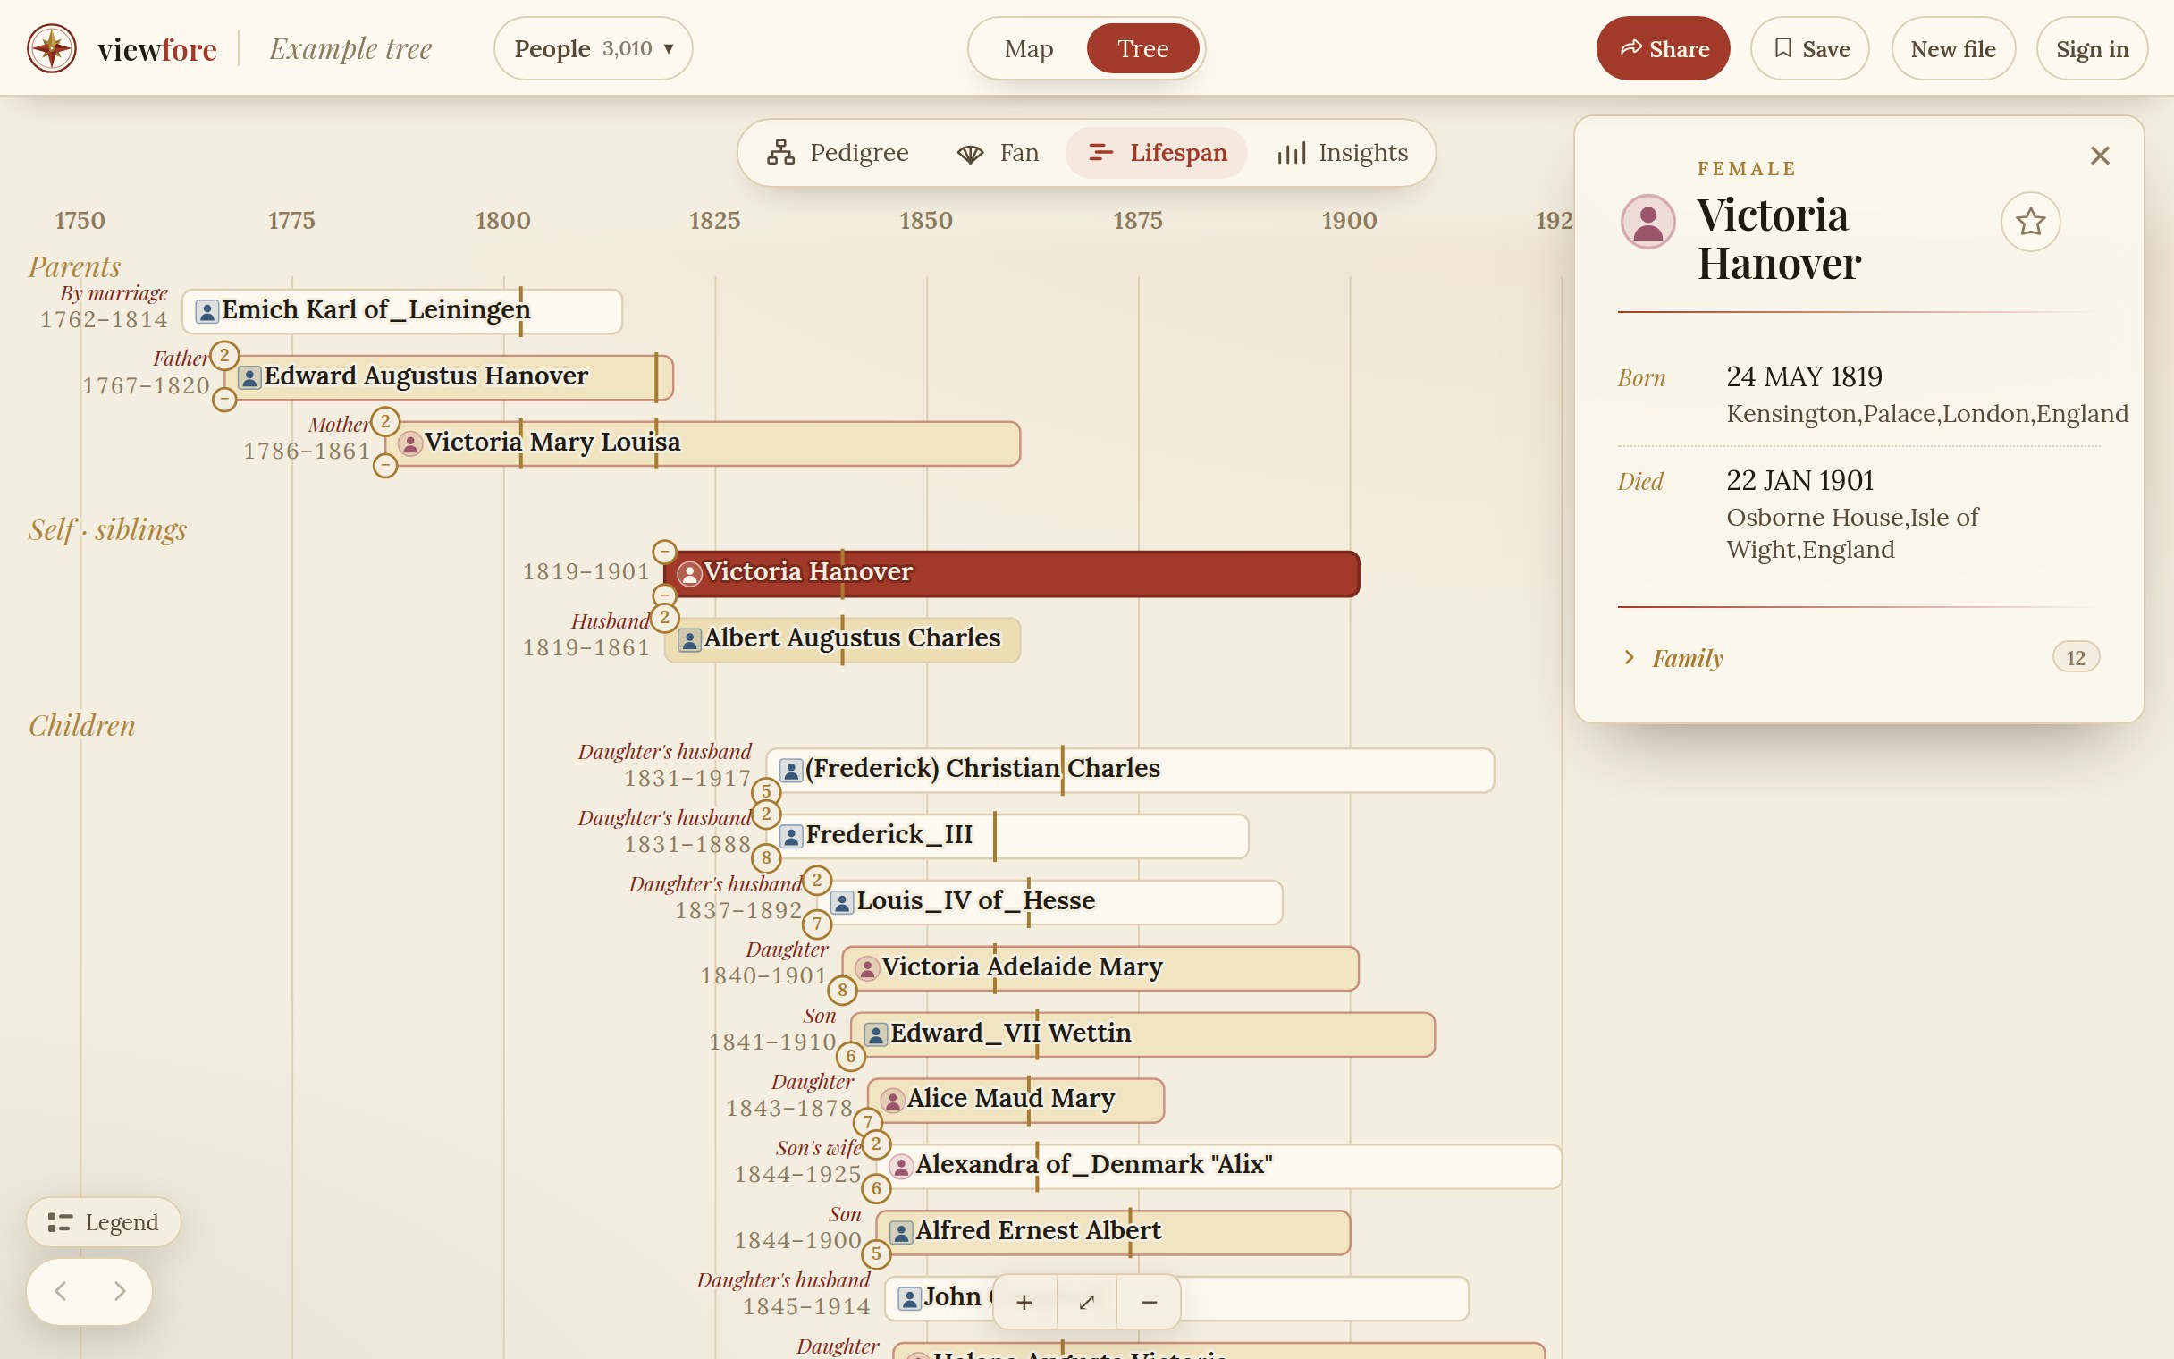The image size is (2174, 1359).
Task: Click Edward_VII Wettin's male person icon
Action: (x=876, y=1034)
